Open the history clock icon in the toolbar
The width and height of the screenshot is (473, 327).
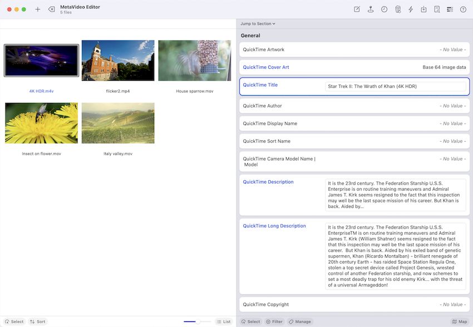(x=384, y=9)
